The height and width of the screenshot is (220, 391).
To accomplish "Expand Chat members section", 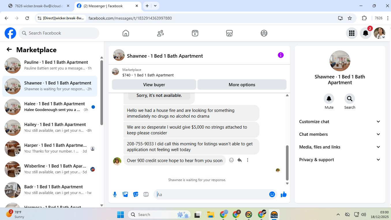I will (x=340, y=134).
